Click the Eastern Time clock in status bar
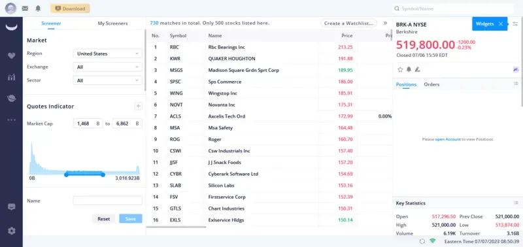 (481, 241)
